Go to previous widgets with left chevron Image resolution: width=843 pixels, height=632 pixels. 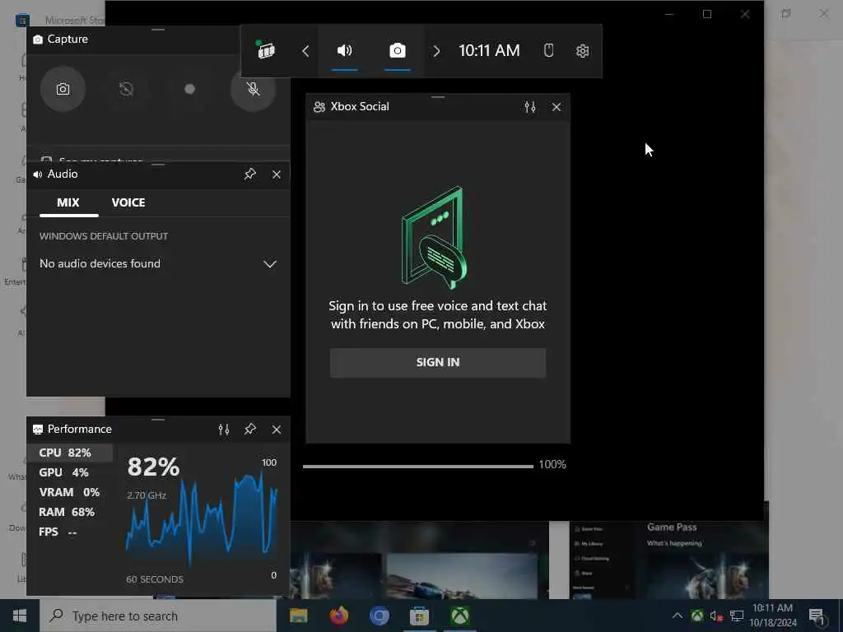coord(305,51)
